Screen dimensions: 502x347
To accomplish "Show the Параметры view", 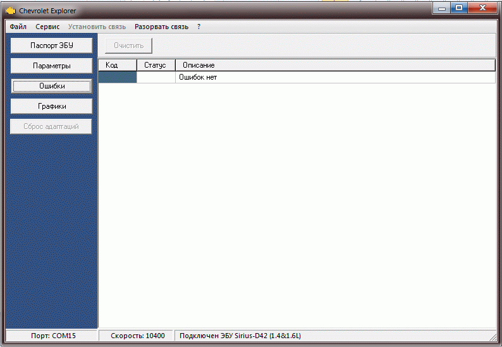I will click(52, 66).
